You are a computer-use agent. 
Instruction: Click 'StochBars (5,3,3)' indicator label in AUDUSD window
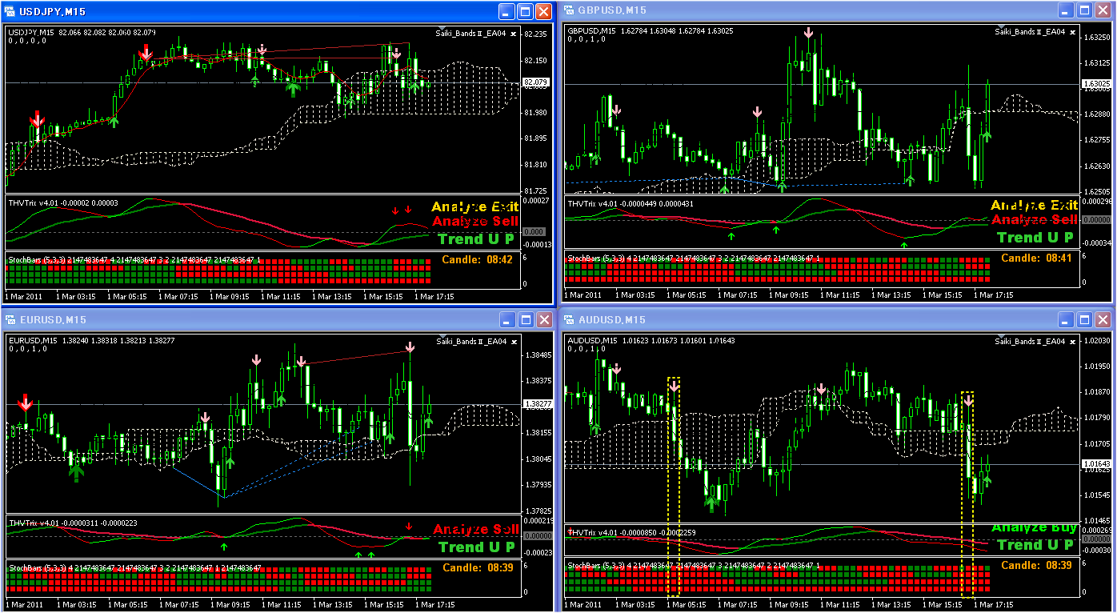(x=595, y=565)
